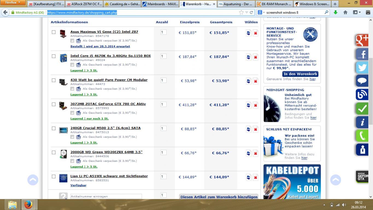Open info 'i' side button
373x210 pixels.
(x=362, y=122)
